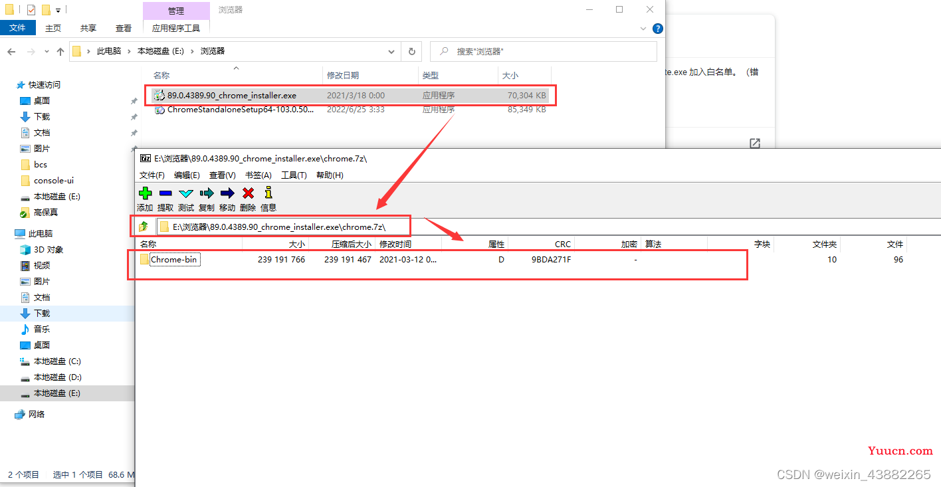This screenshot has width=941, height=487.
Task: Switch to Explorer 主页 ribbon tab
Action: point(53,28)
